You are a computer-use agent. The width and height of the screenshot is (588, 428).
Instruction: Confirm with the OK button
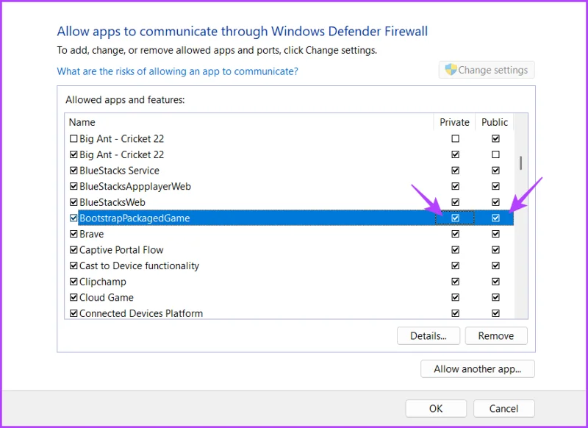[436, 408]
